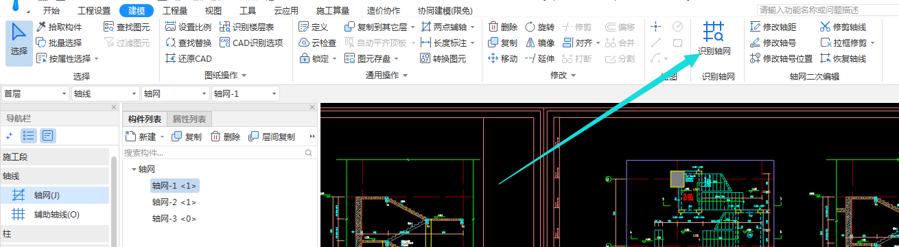Screen dimensions: 899x247
Task: Activate the 选择 (Select) arrow tool
Action: click(x=19, y=43)
